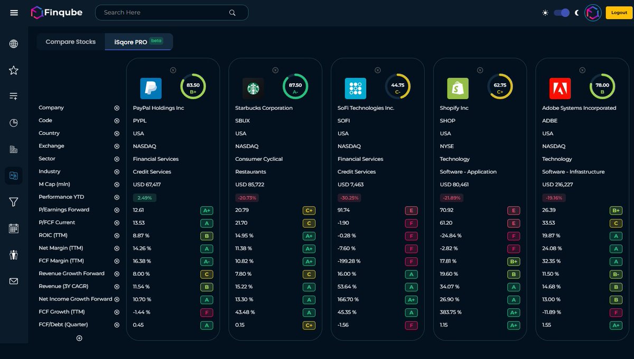Remove the Shopify card
634x359 pixels.
(x=480, y=70)
